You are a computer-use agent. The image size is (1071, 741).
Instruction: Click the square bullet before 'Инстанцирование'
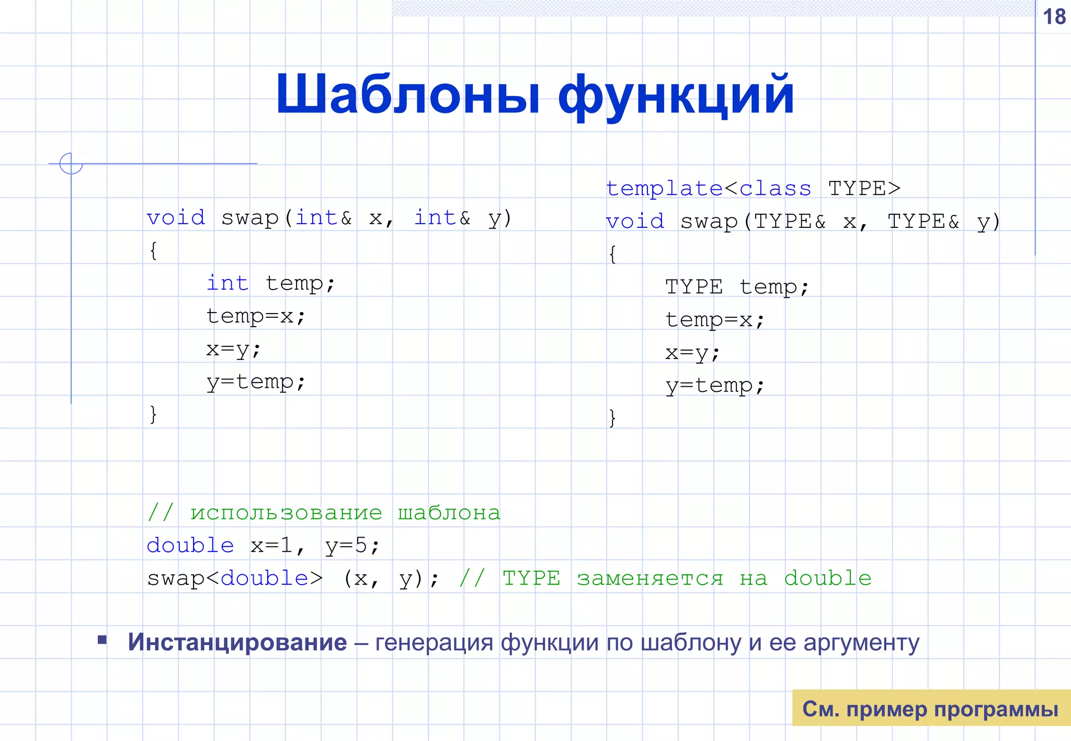click(x=102, y=640)
